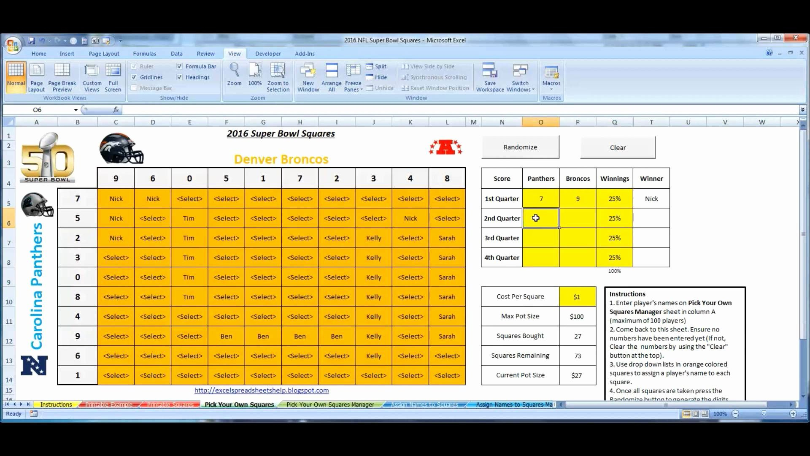Expand the Name Box dropdown
810x456 pixels.
tap(76, 109)
